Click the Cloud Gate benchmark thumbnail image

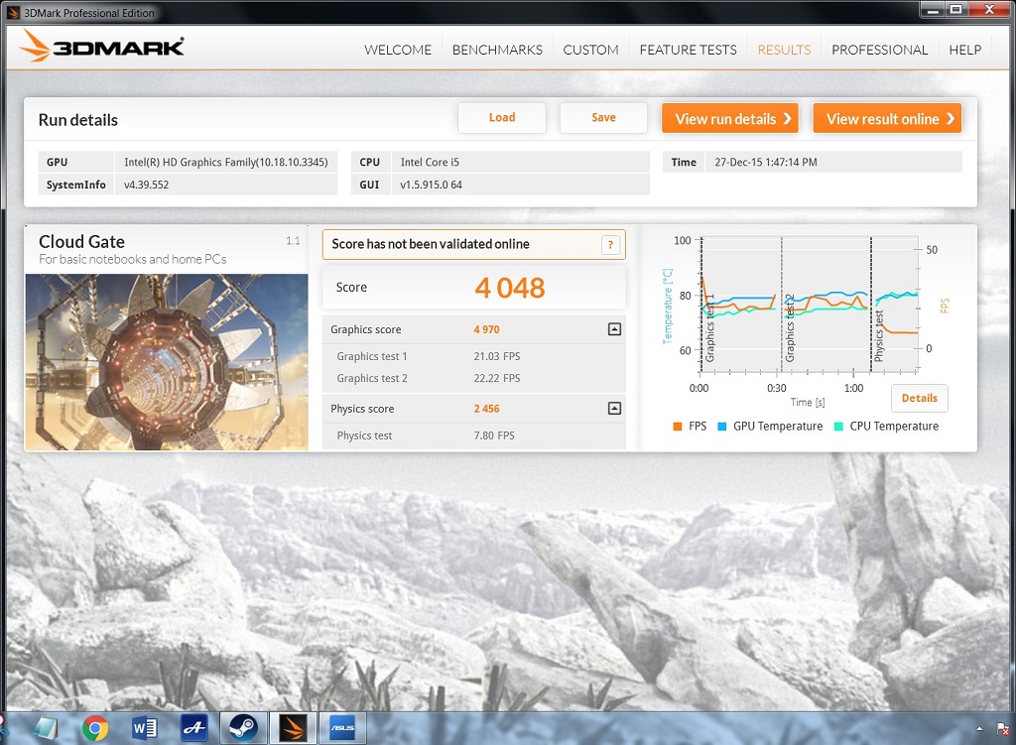(167, 362)
